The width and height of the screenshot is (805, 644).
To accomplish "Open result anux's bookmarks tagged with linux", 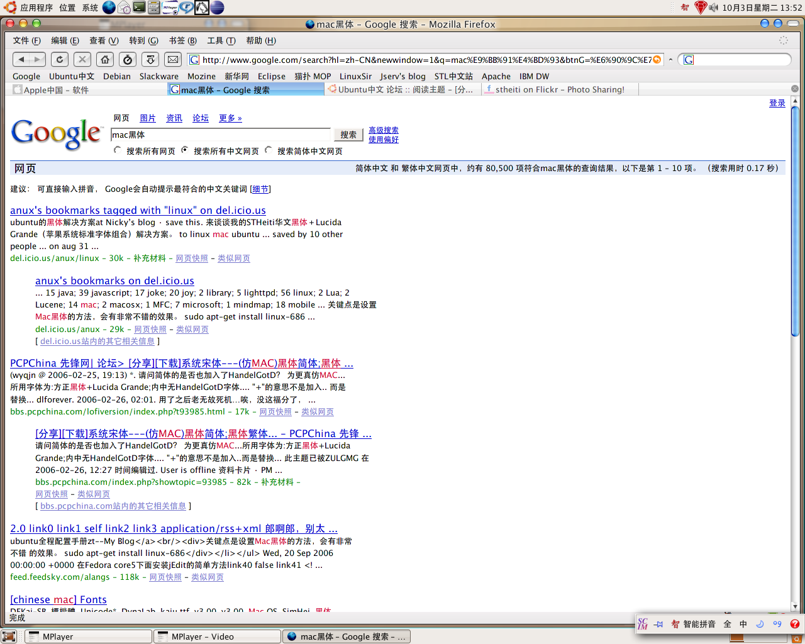I will [x=138, y=210].
